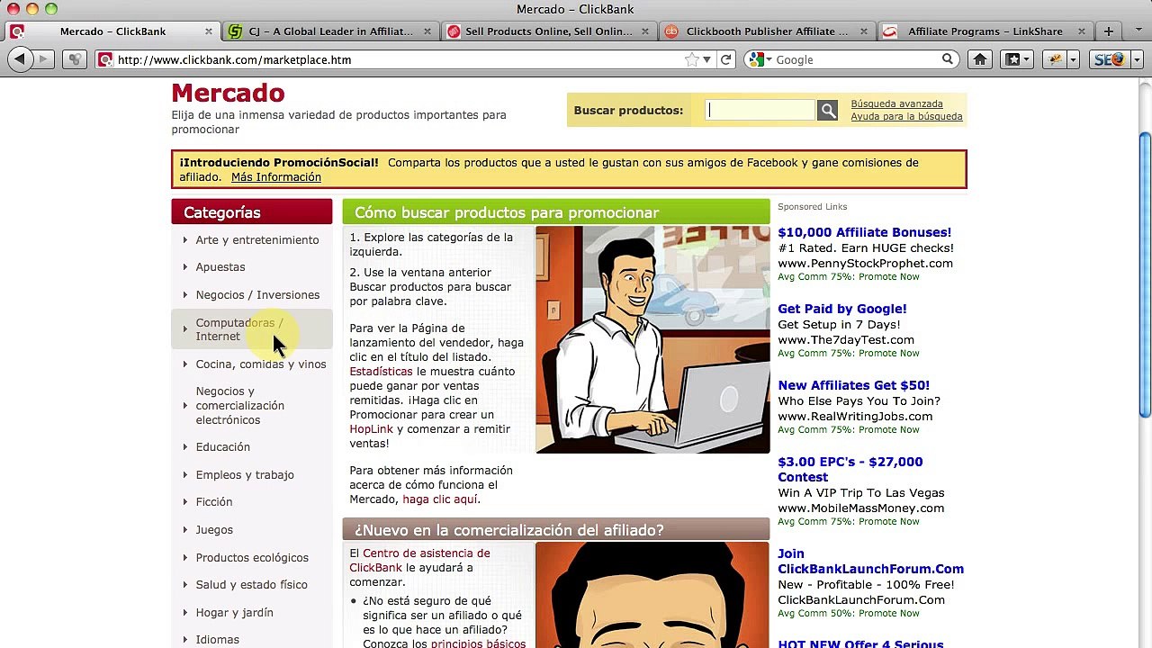The height and width of the screenshot is (648, 1152).
Task: Click the page vertical scrollbar thumb
Action: [1145, 274]
